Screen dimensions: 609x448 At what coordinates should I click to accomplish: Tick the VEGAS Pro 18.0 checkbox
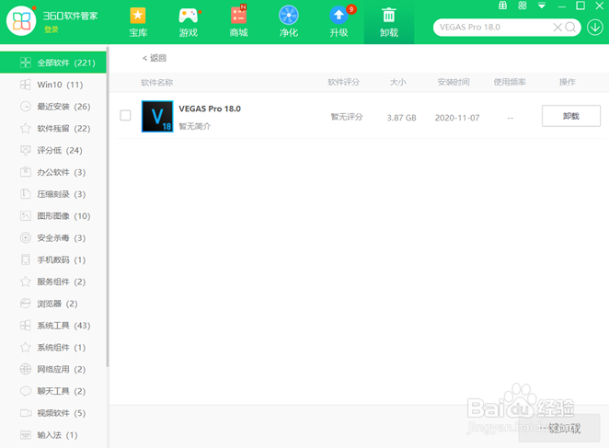pyautogui.click(x=125, y=115)
